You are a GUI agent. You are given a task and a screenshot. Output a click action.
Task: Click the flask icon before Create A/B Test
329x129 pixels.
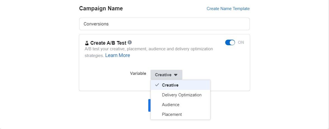click(x=87, y=43)
